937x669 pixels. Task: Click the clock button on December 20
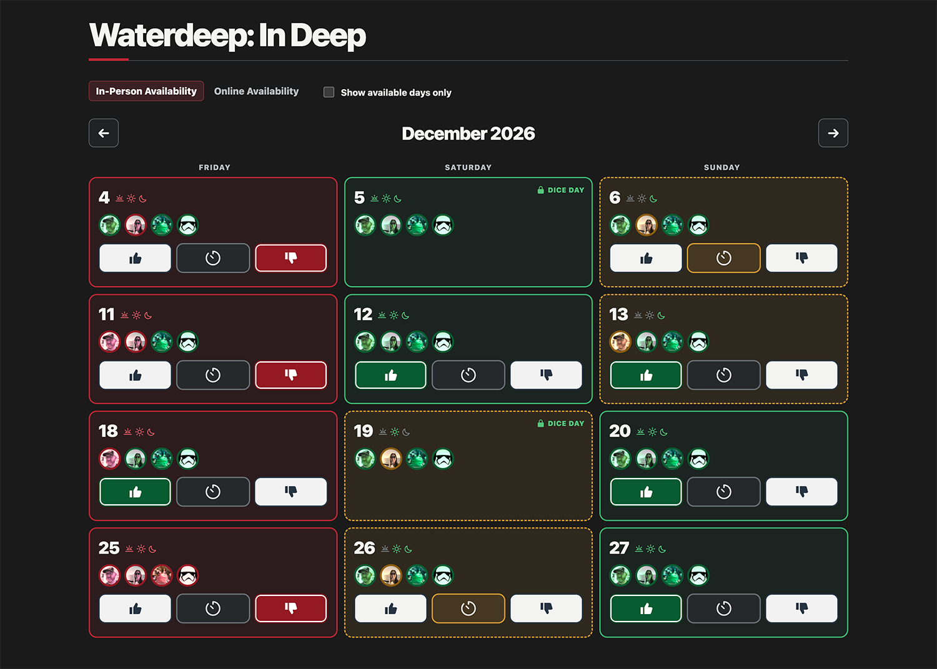(x=724, y=492)
